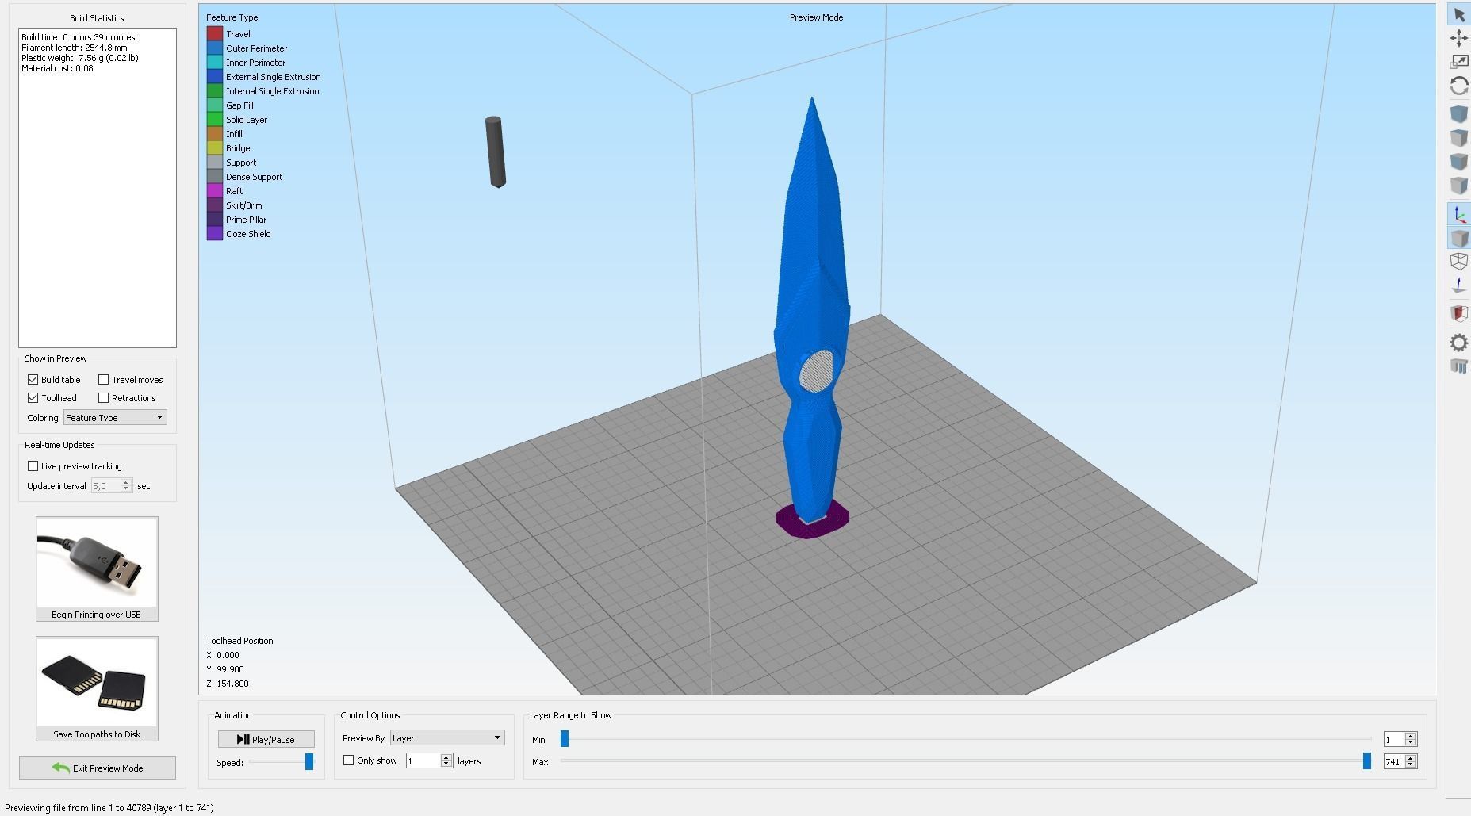Click Exit Preview Mode button
This screenshot has width=1471, height=816.
98,768
